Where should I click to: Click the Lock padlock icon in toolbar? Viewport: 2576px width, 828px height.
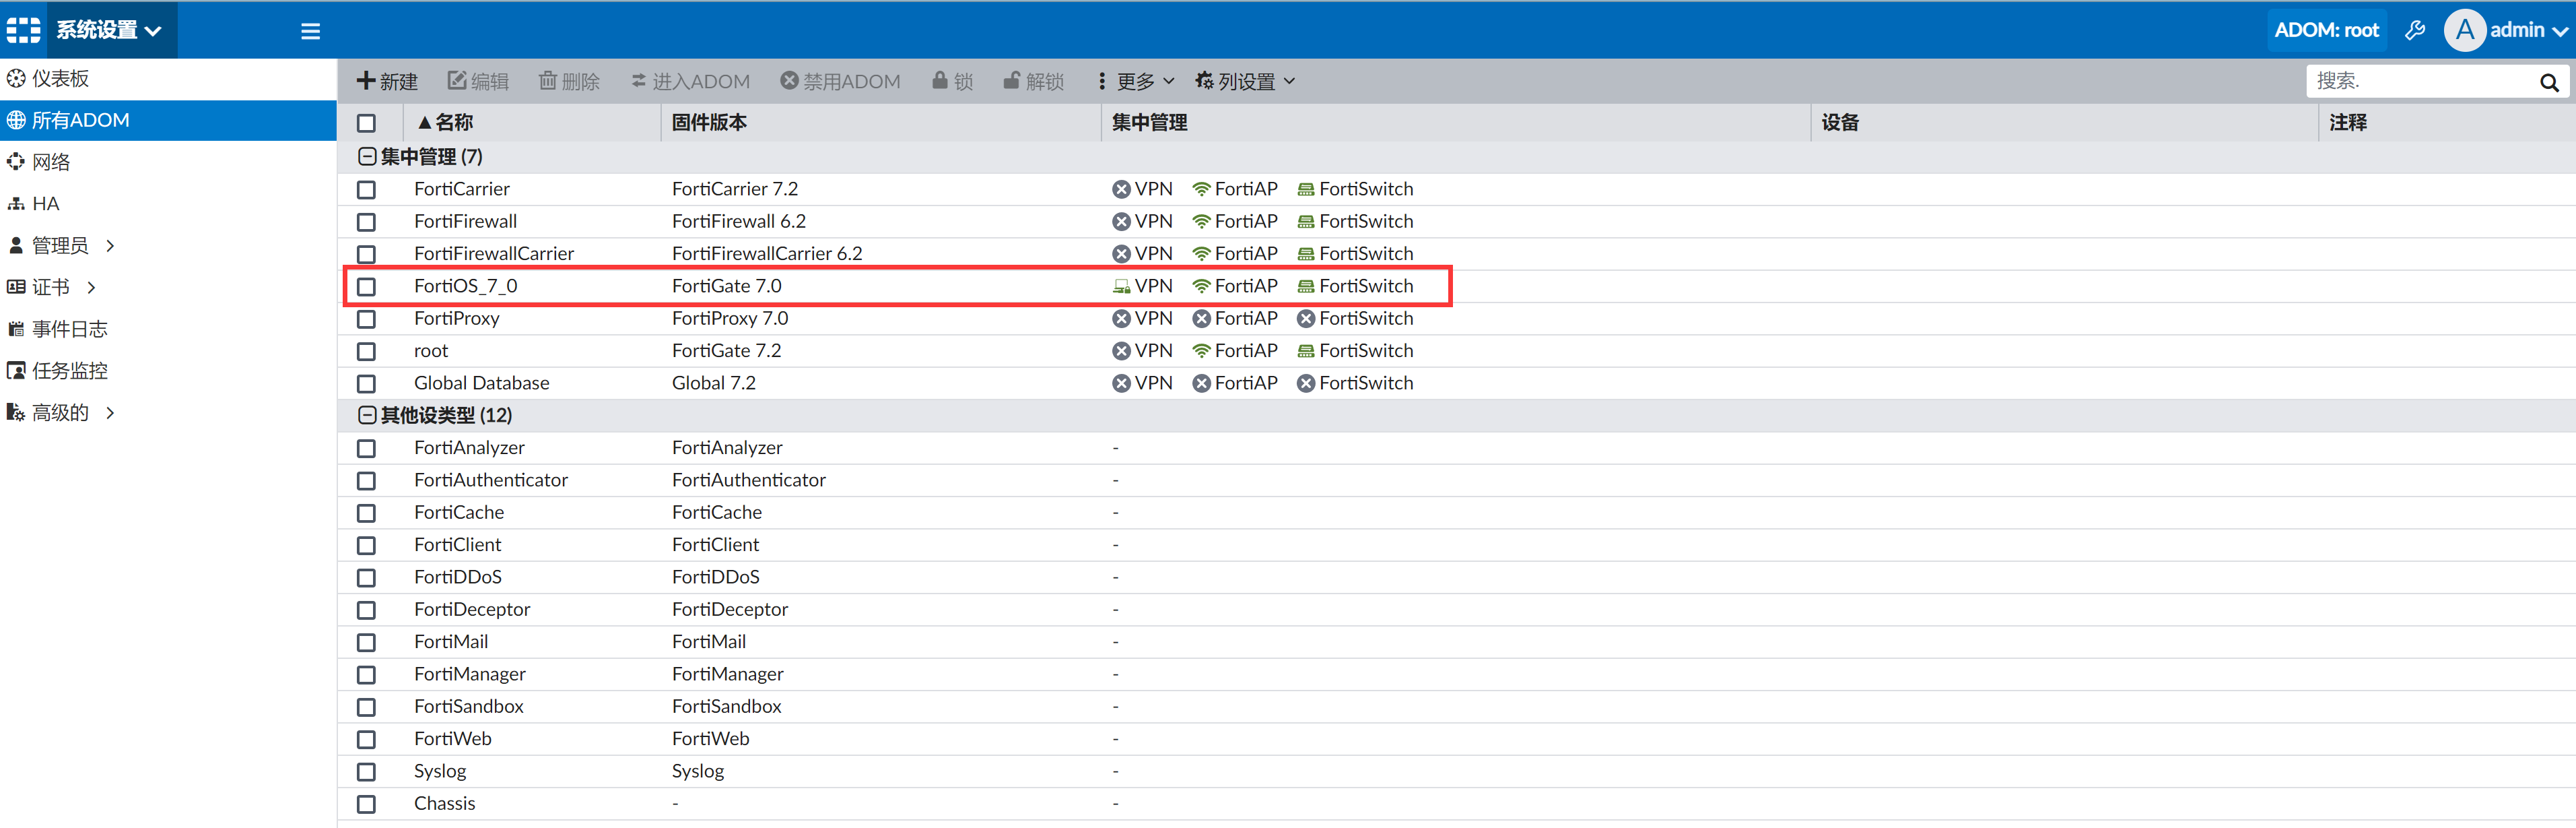click(x=939, y=81)
